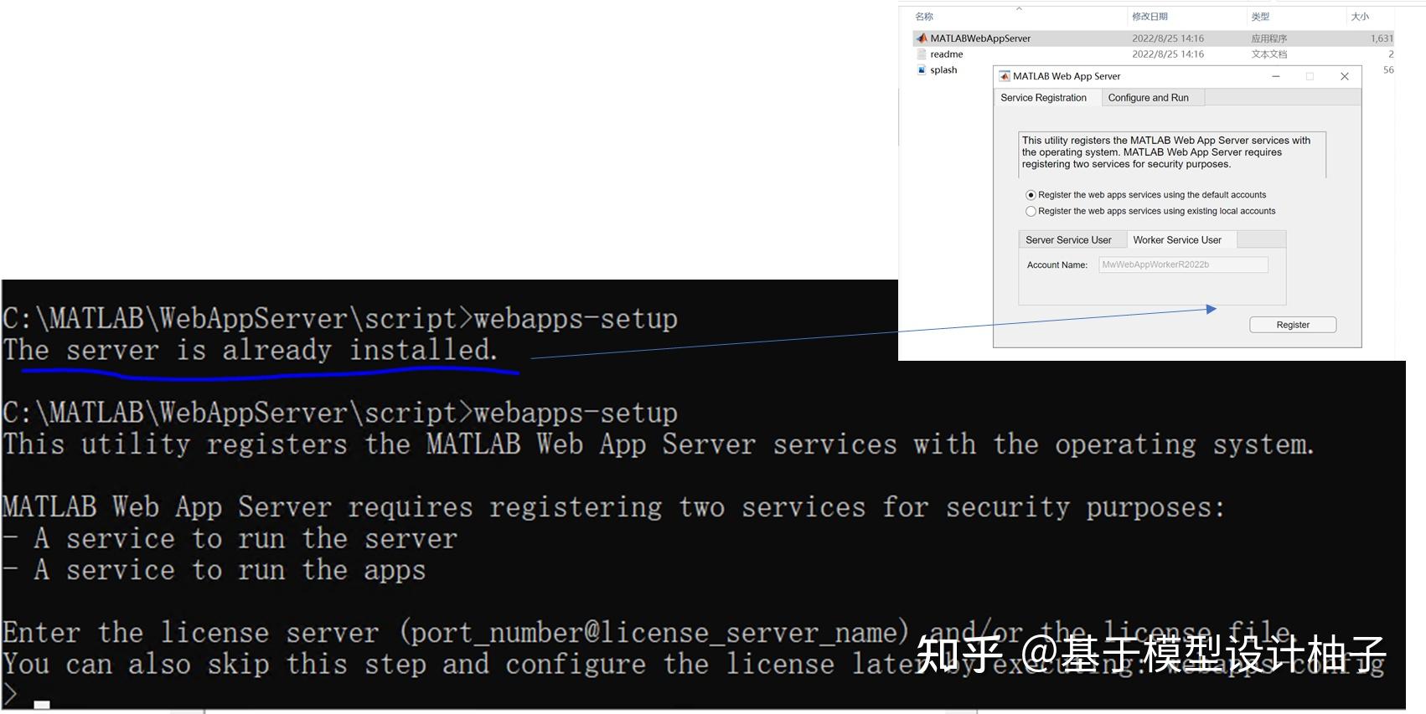Sort files by the 名称 column header
This screenshot has height=714, width=1426.
(x=924, y=17)
